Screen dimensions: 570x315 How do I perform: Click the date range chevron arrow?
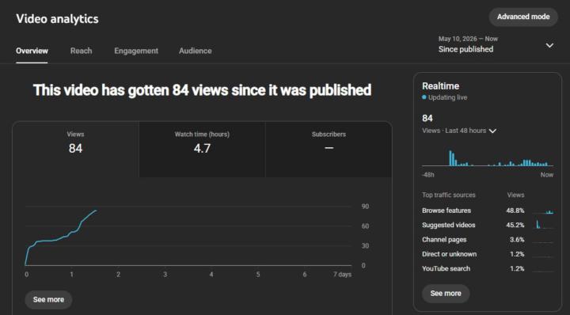click(x=549, y=45)
